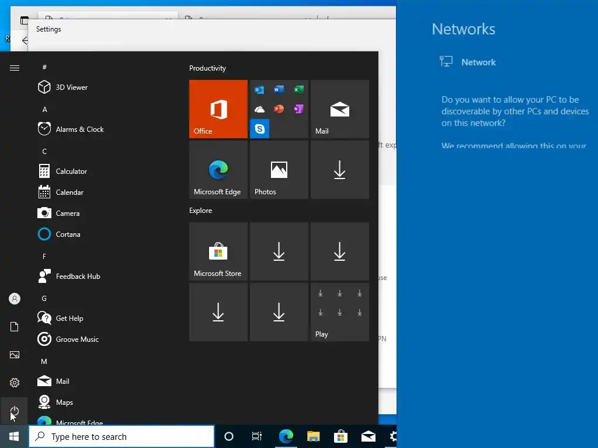Click the PowerPoint icon in Office folder tile
The height and width of the screenshot is (448, 598).
(279, 109)
